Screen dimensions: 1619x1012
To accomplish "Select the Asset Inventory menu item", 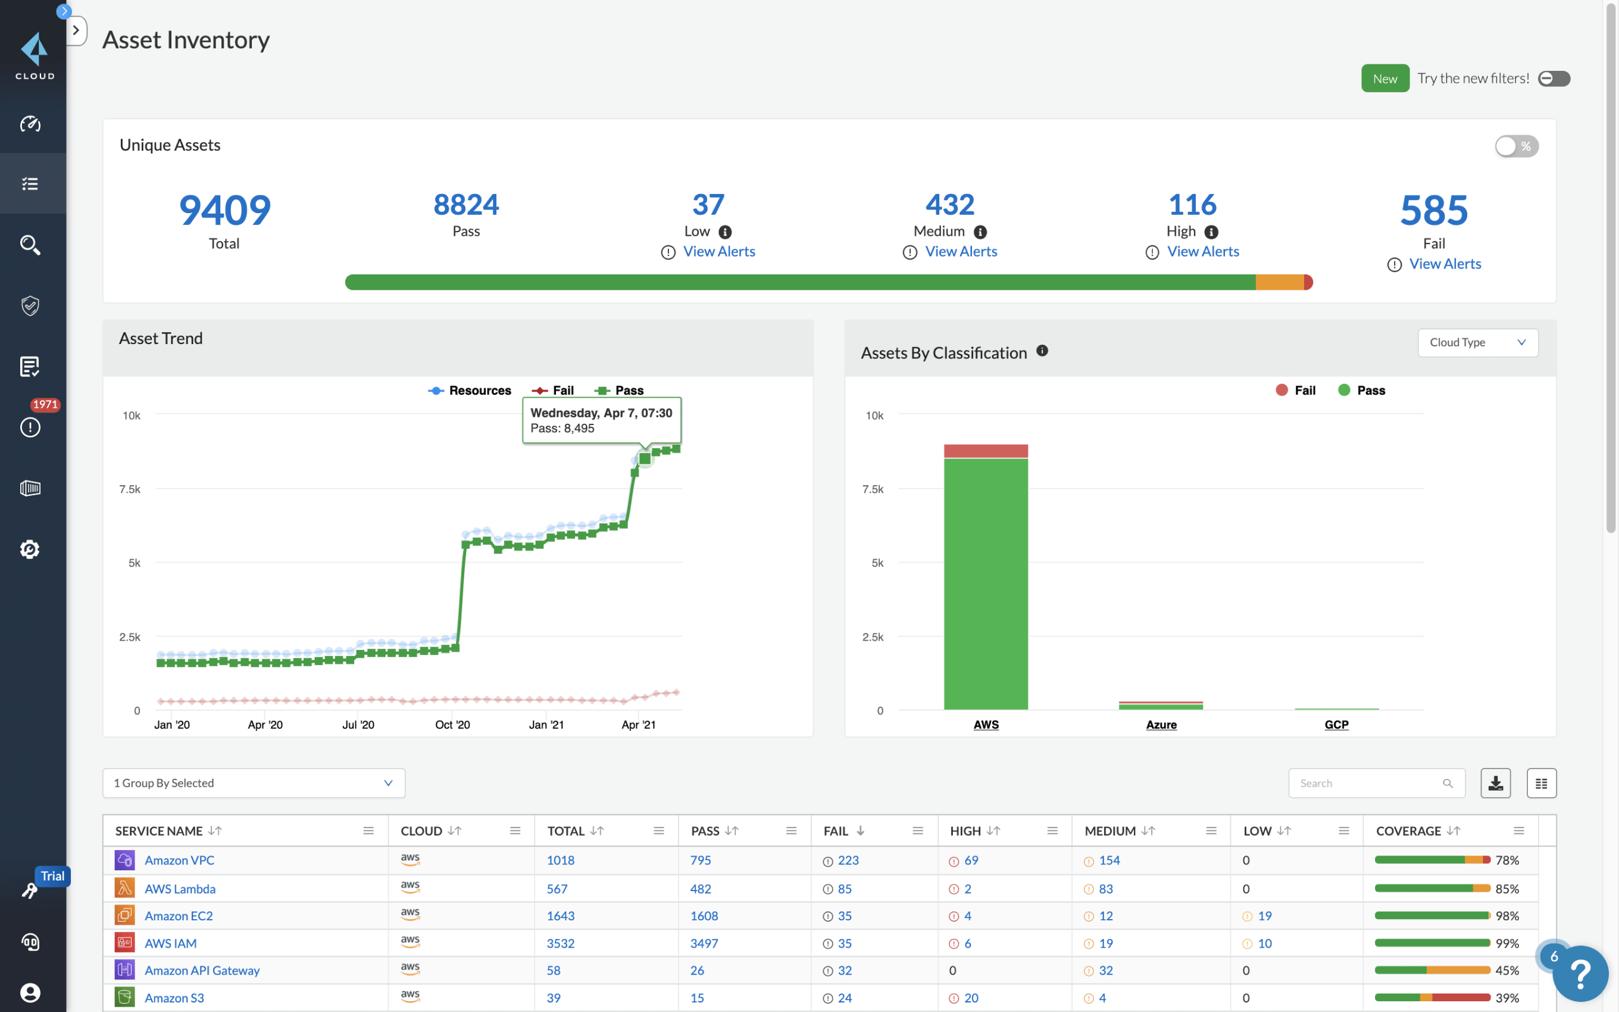I will pyautogui.click(x=32, y=184).
